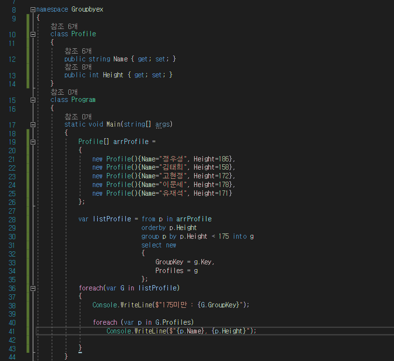Image resolution: width=394 pixels, height=361 pixels.
Task: Collapse the foreach var G loop block
Action: click(x=33, y=289)
